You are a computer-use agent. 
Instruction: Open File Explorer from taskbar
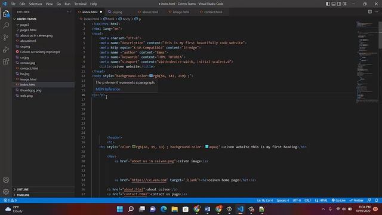[174, 209]
